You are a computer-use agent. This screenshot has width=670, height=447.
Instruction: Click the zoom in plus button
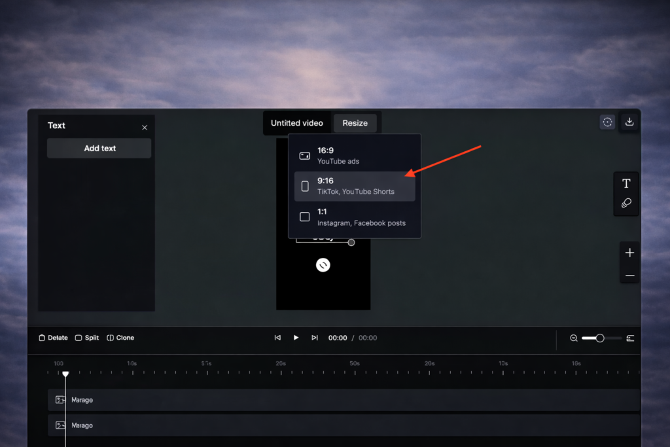coord(629,253)
